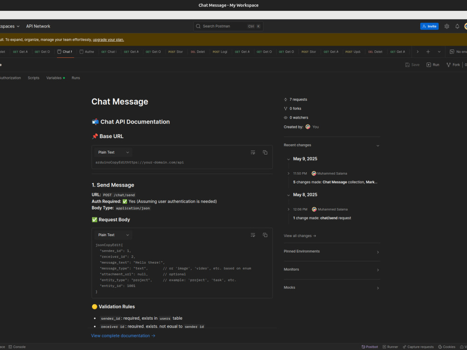The width and height of the screenshot is (467, 350).
Task: Follow the upgrade your plan link
Action: (x=108, y=40)
